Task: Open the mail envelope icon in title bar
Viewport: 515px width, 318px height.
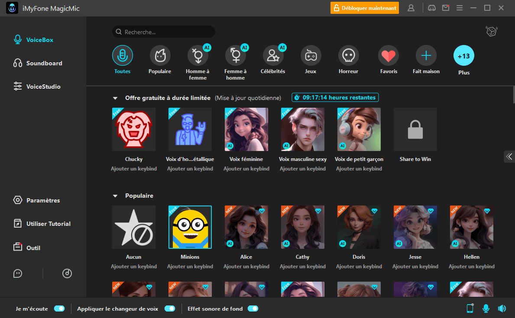Action: [446, 8]
